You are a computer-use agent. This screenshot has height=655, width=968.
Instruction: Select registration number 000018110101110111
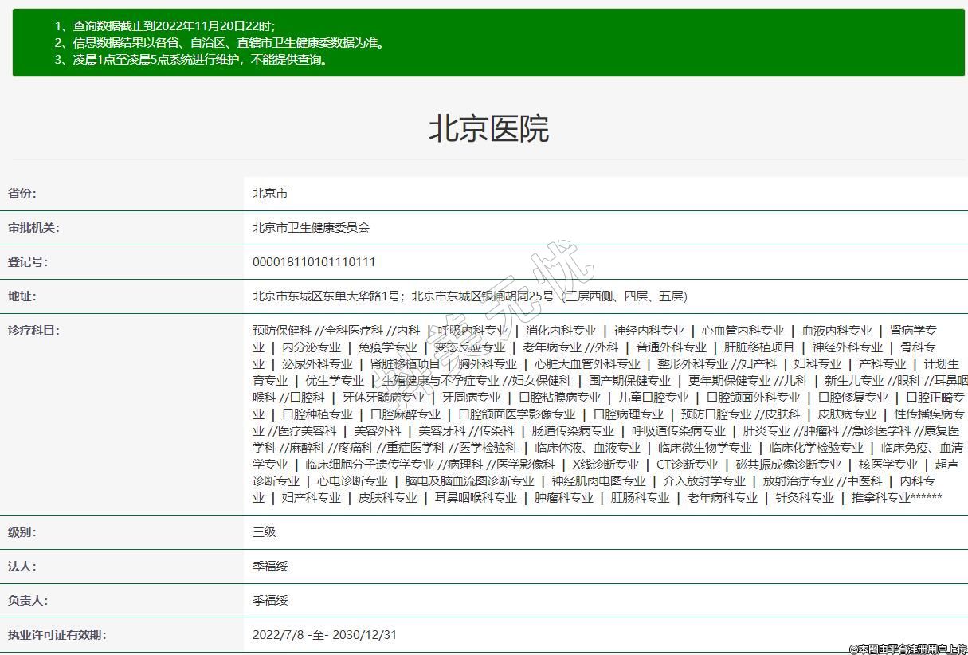[x=313, y=262]
